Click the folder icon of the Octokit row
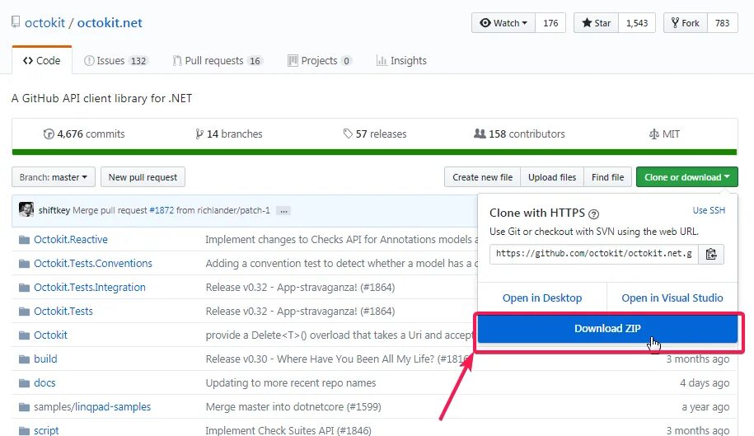 [x=24, y=335]
